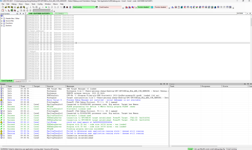Click the Core0 inactive status field
This screenshot has height=150, width=252.
110,7
